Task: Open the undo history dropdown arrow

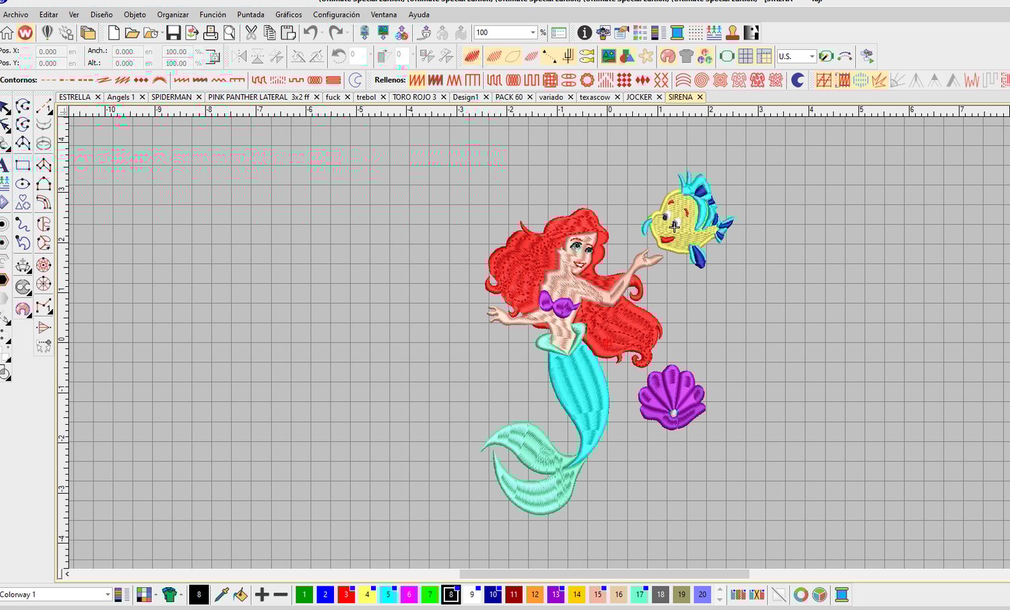Action: (x=321, y=32)
